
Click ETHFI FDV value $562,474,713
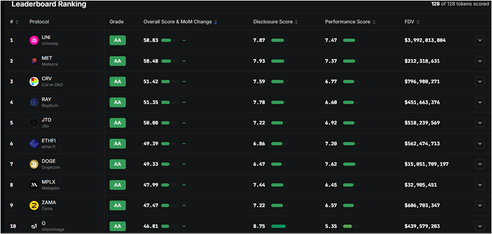point(422,144)
